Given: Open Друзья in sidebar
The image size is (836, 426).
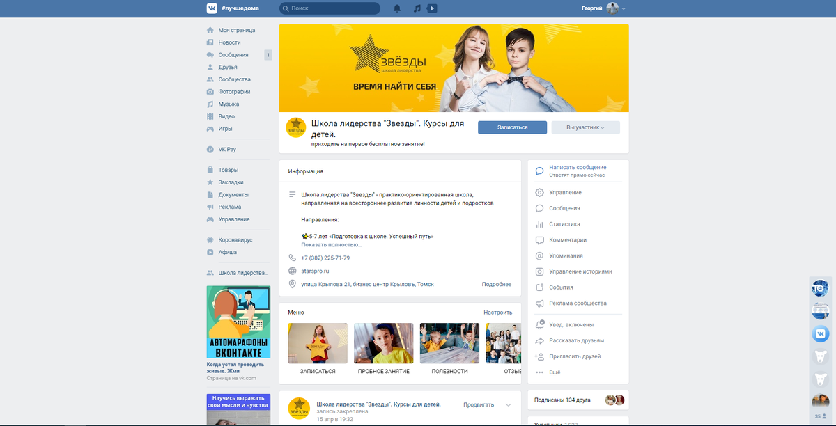Looking at the screenshot, I should coord(228,67).
